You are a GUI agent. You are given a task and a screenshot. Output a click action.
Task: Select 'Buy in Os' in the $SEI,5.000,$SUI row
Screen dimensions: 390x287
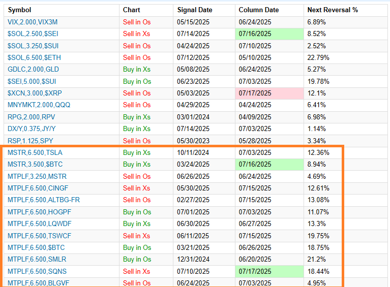(x=137, y=81)
